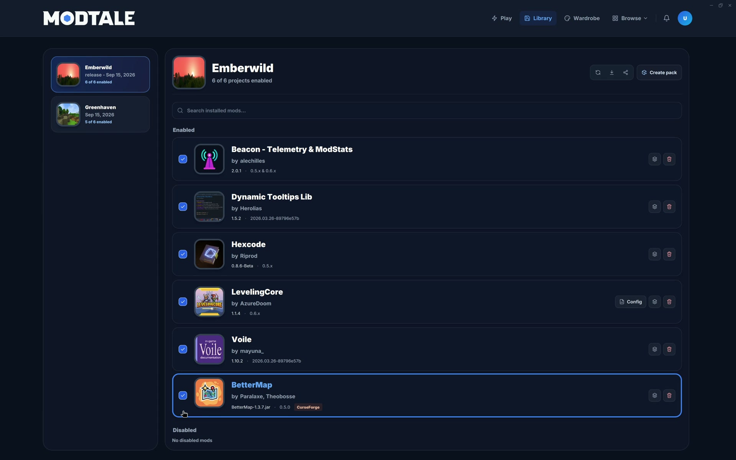Delete the LevelingCore mod

coord(669,302)
